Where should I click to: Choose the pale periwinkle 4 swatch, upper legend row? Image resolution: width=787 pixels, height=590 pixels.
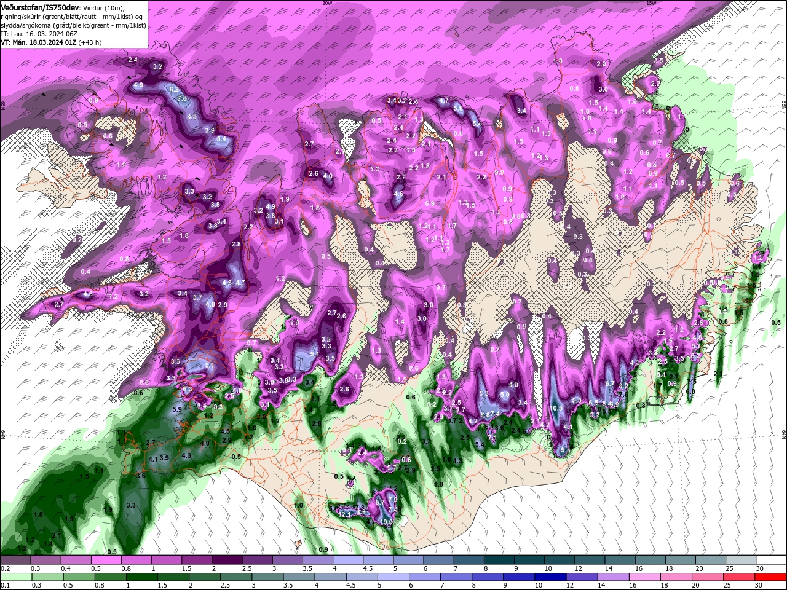pyautogui.click(x=348, y=560)
